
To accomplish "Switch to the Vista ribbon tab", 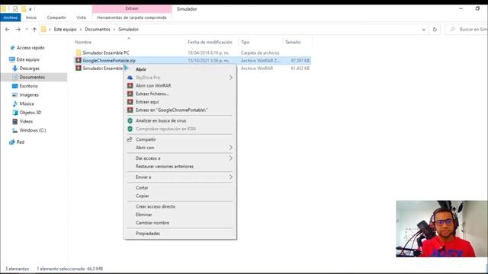I will pos(81,18).
